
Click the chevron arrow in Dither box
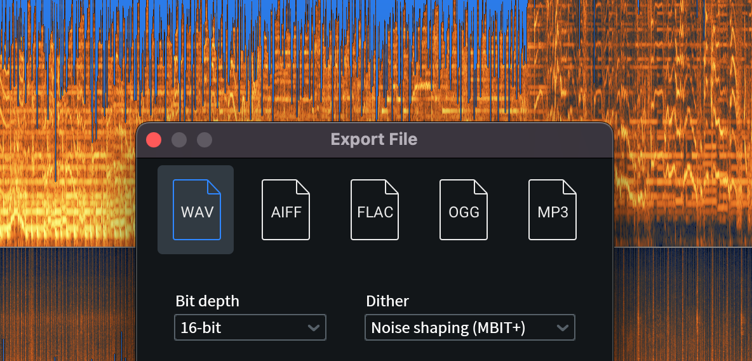tap(562, 328)
